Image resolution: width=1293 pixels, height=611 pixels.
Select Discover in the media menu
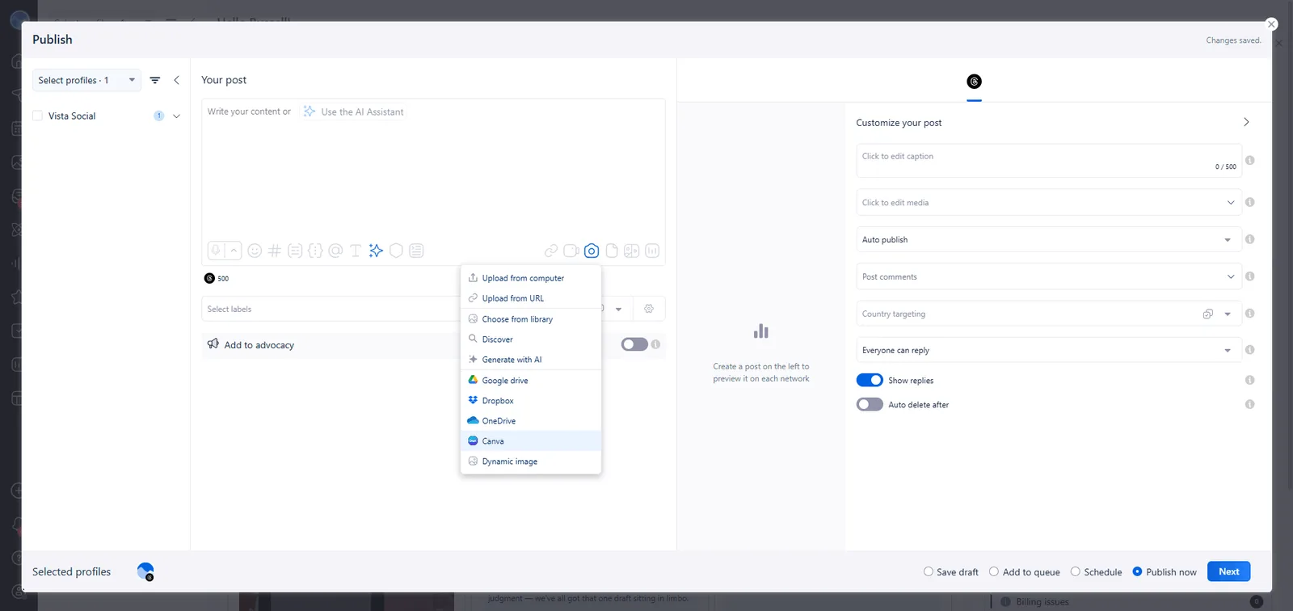[530, 339]
